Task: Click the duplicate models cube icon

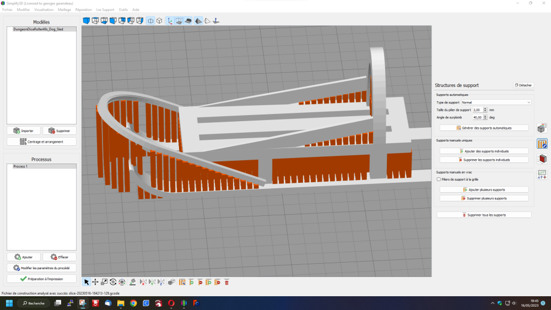Action: coord(171,282)
